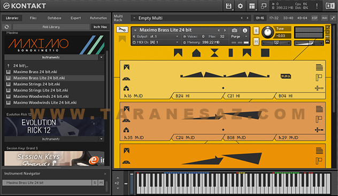
Task: Select B24 HI phrase slot
Action: 197,96
